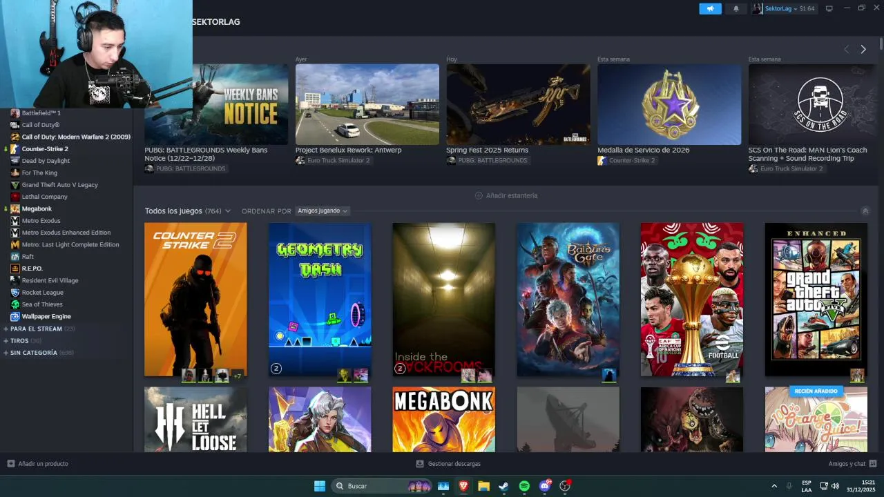Image resolution: width=884 pixels, height=497 pixels.
Task: Click the Raft sidebar icon
Action: pyautogui.click(x=15, y=257)
